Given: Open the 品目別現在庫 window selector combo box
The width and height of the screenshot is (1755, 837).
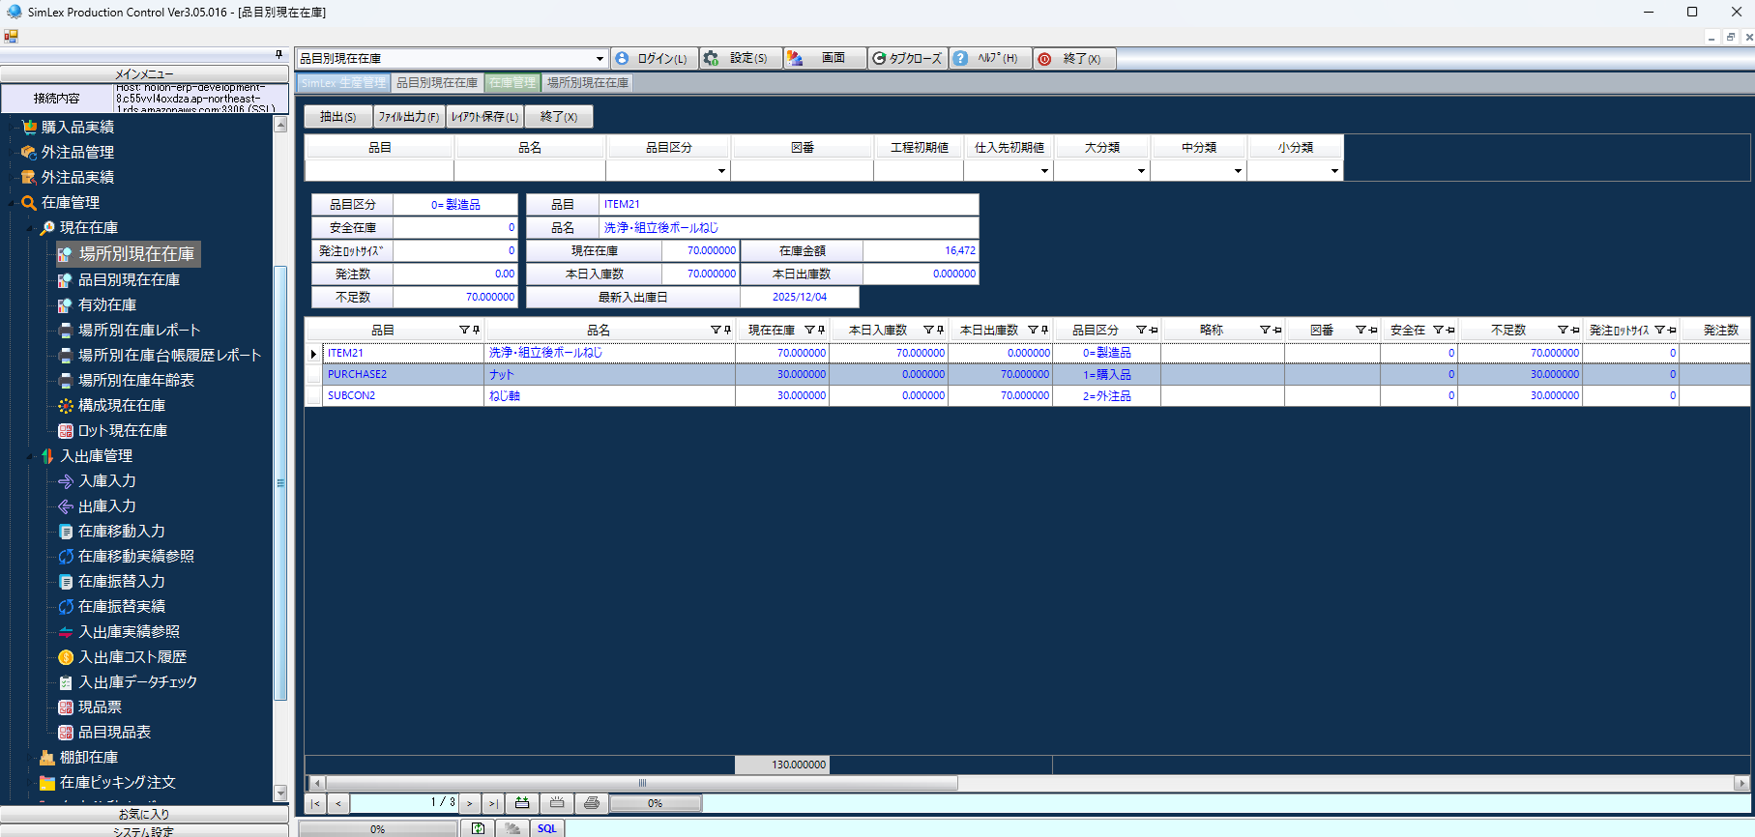Looking at the screenshot, I should pyautogui.click(x=600, y=59).
